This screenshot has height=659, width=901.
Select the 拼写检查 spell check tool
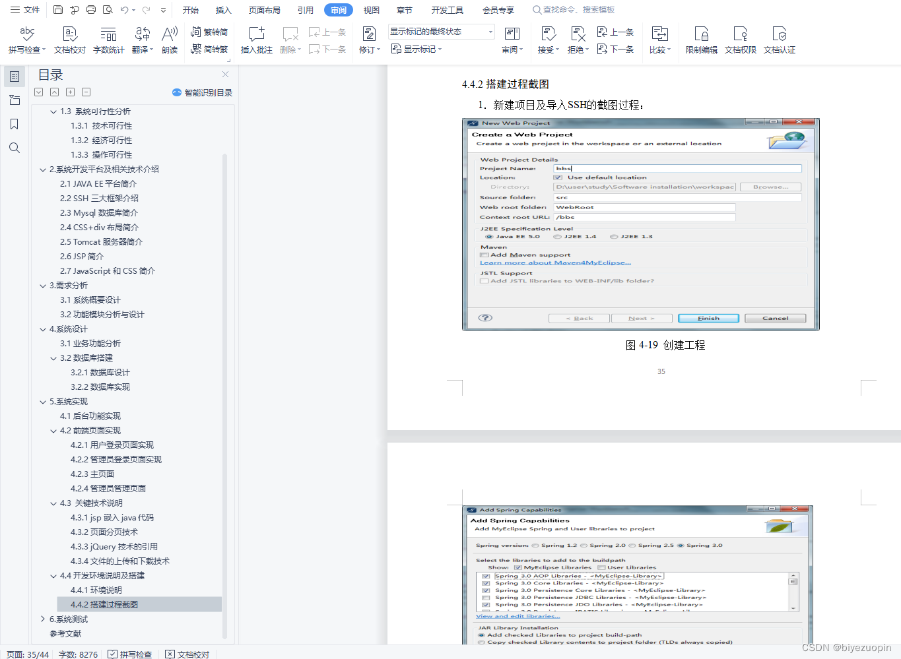coord(26,40)
